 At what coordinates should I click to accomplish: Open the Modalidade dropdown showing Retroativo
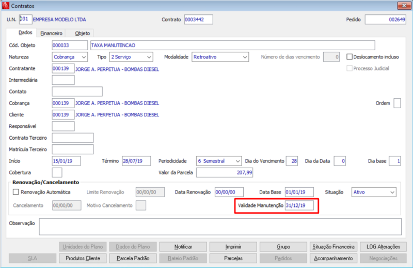220,57
